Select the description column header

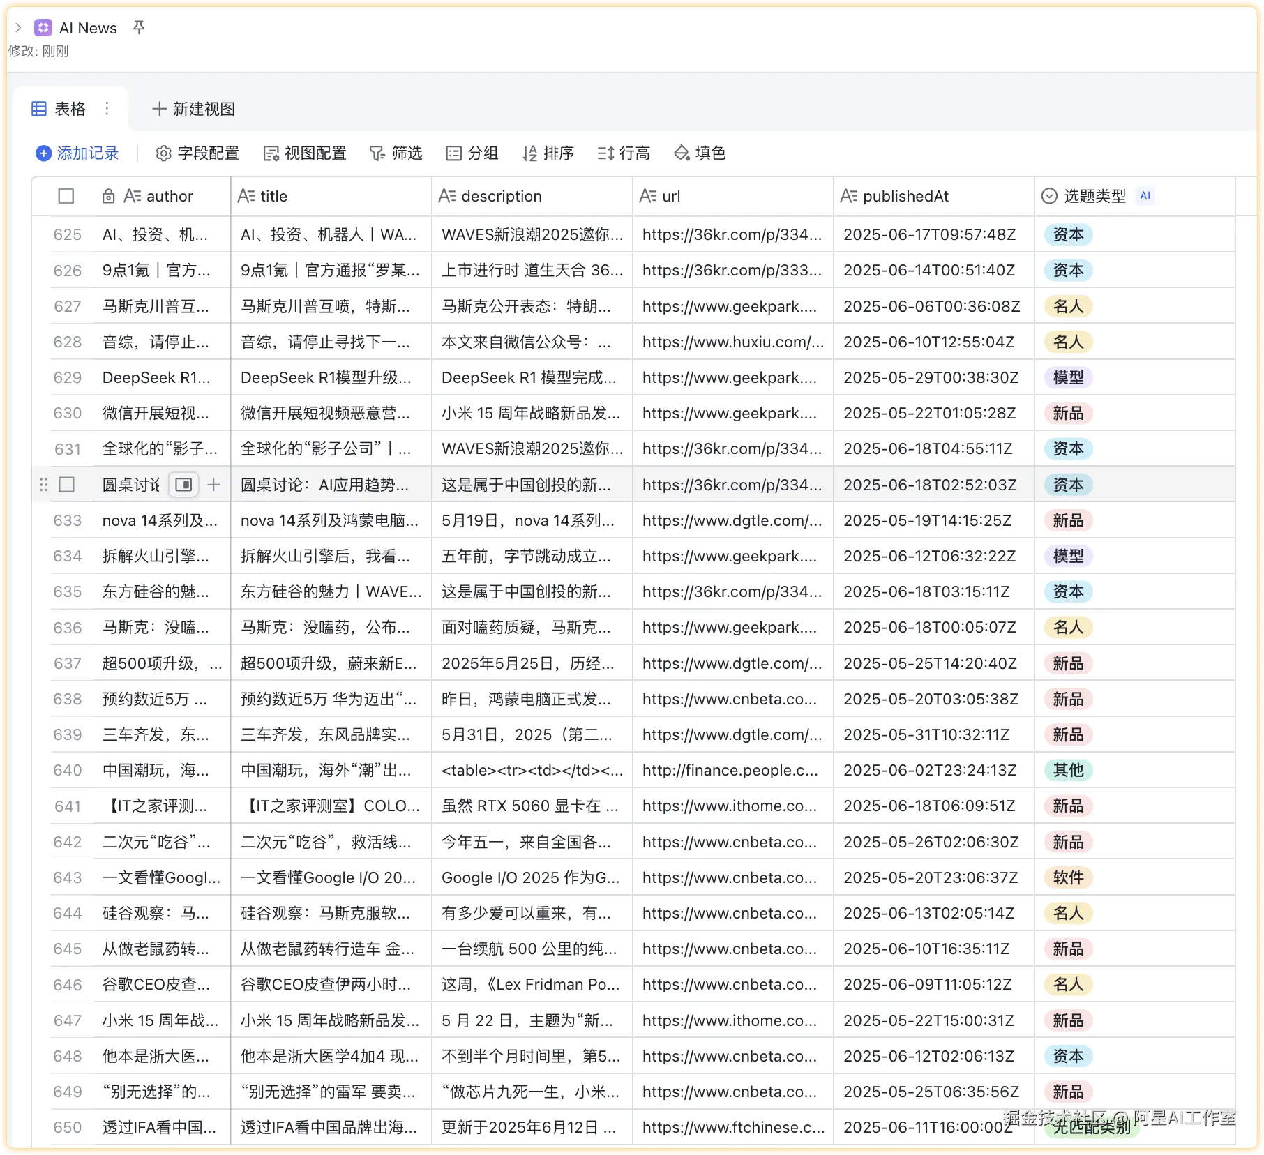(x=532, y=196)
